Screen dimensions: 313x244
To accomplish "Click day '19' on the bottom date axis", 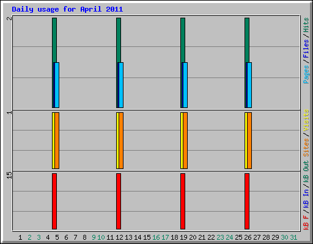I will click(183, 237).
